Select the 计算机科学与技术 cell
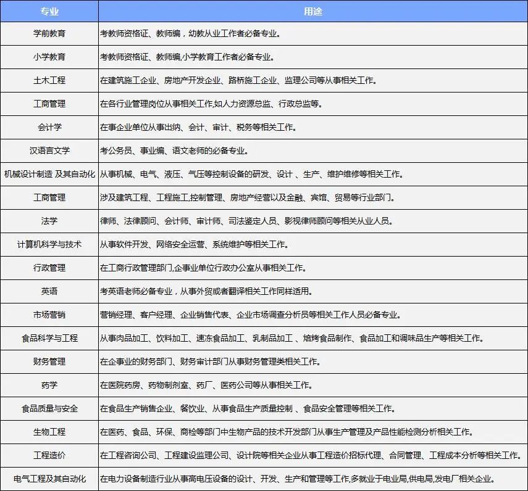Image resolution: width=528 pixels, height=491 pixels. 49,244
